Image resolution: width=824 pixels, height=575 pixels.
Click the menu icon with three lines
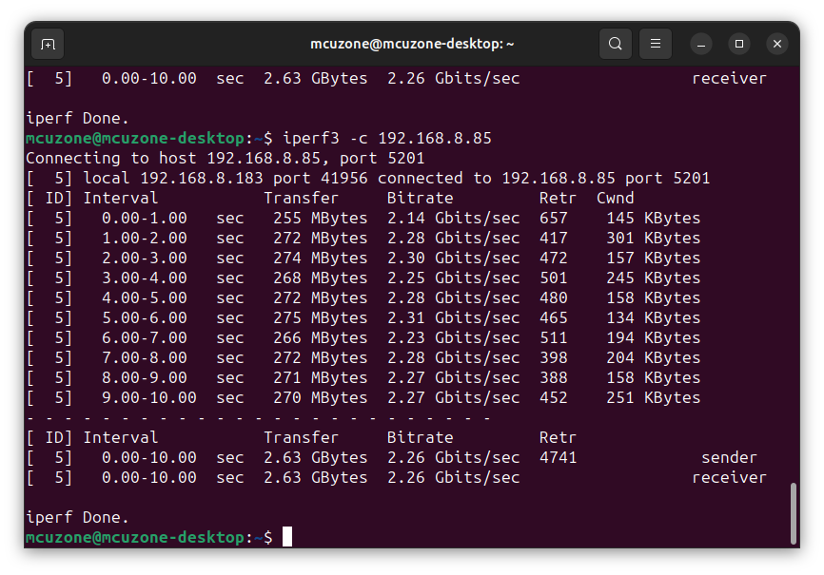pyautogui.click(x=654, y=44)
